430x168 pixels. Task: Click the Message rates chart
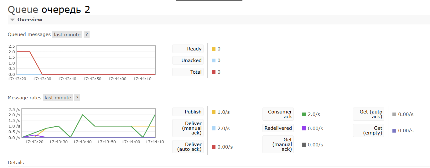coord(89,123)
